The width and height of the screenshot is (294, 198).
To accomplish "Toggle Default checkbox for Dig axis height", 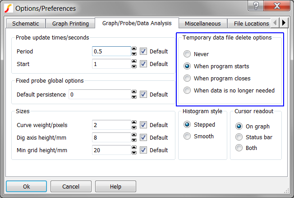I will point(143,137).
